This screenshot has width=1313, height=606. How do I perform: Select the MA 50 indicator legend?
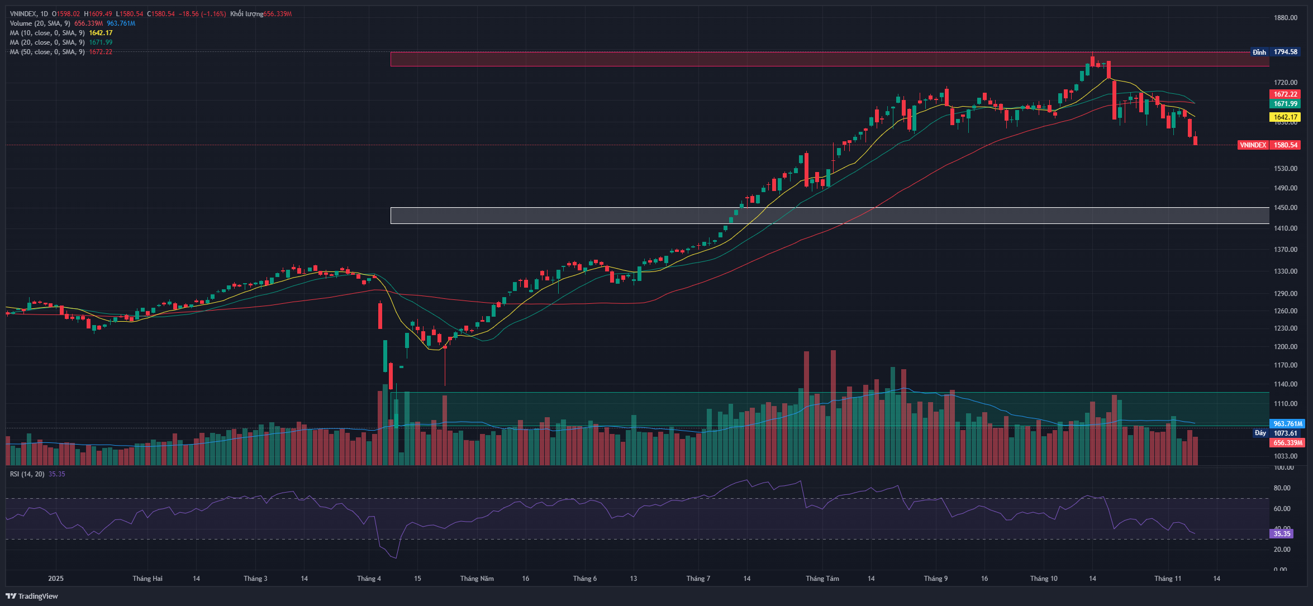(x=47, y=52)
